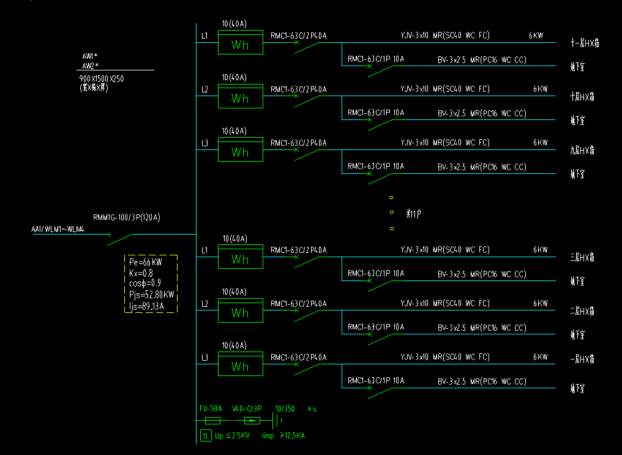This screenshot has width=622, height=455.
Task: Select the Wh meter on the 十层HX箱 circuit
Action: (x=241, y=96)
